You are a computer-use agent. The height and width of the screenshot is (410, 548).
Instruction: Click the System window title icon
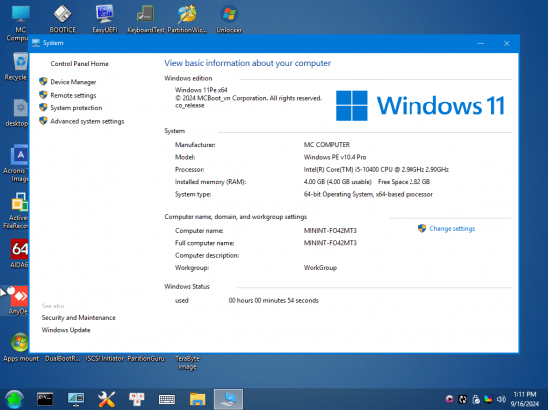pyautogui.click(x=36, y=43)
